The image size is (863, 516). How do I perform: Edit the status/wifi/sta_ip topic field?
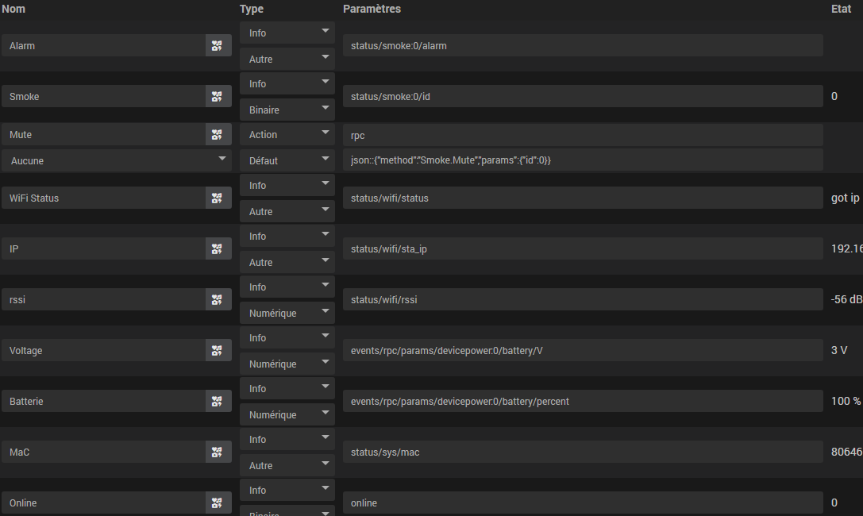[583, 248]
